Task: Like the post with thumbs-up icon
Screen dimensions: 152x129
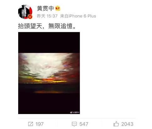Action: (x=116, y=124)
